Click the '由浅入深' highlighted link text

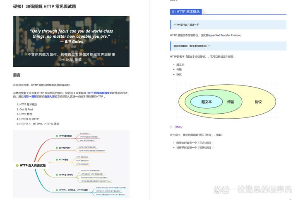[x=49, y=97]
